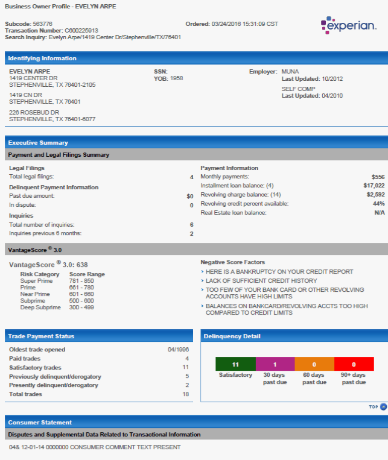Click the Total trades value 18
Image resolution: width=388 pixels, height=460 pixels.
[x=186, y=394]
